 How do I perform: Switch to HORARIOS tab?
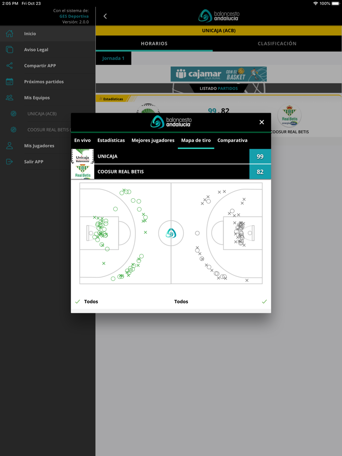tap(154, 43)
